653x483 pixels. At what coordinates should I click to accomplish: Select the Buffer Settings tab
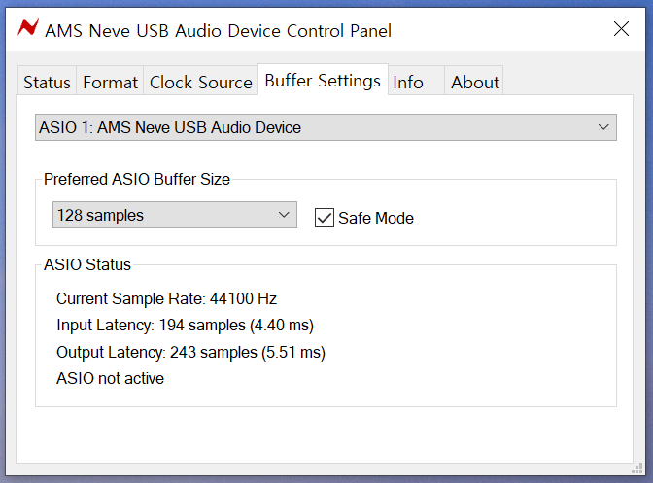[323, 81]
